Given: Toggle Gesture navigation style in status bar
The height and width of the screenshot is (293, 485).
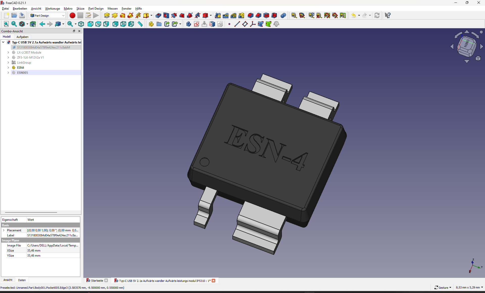Looking at the screenshot, I should pos(443,287).
